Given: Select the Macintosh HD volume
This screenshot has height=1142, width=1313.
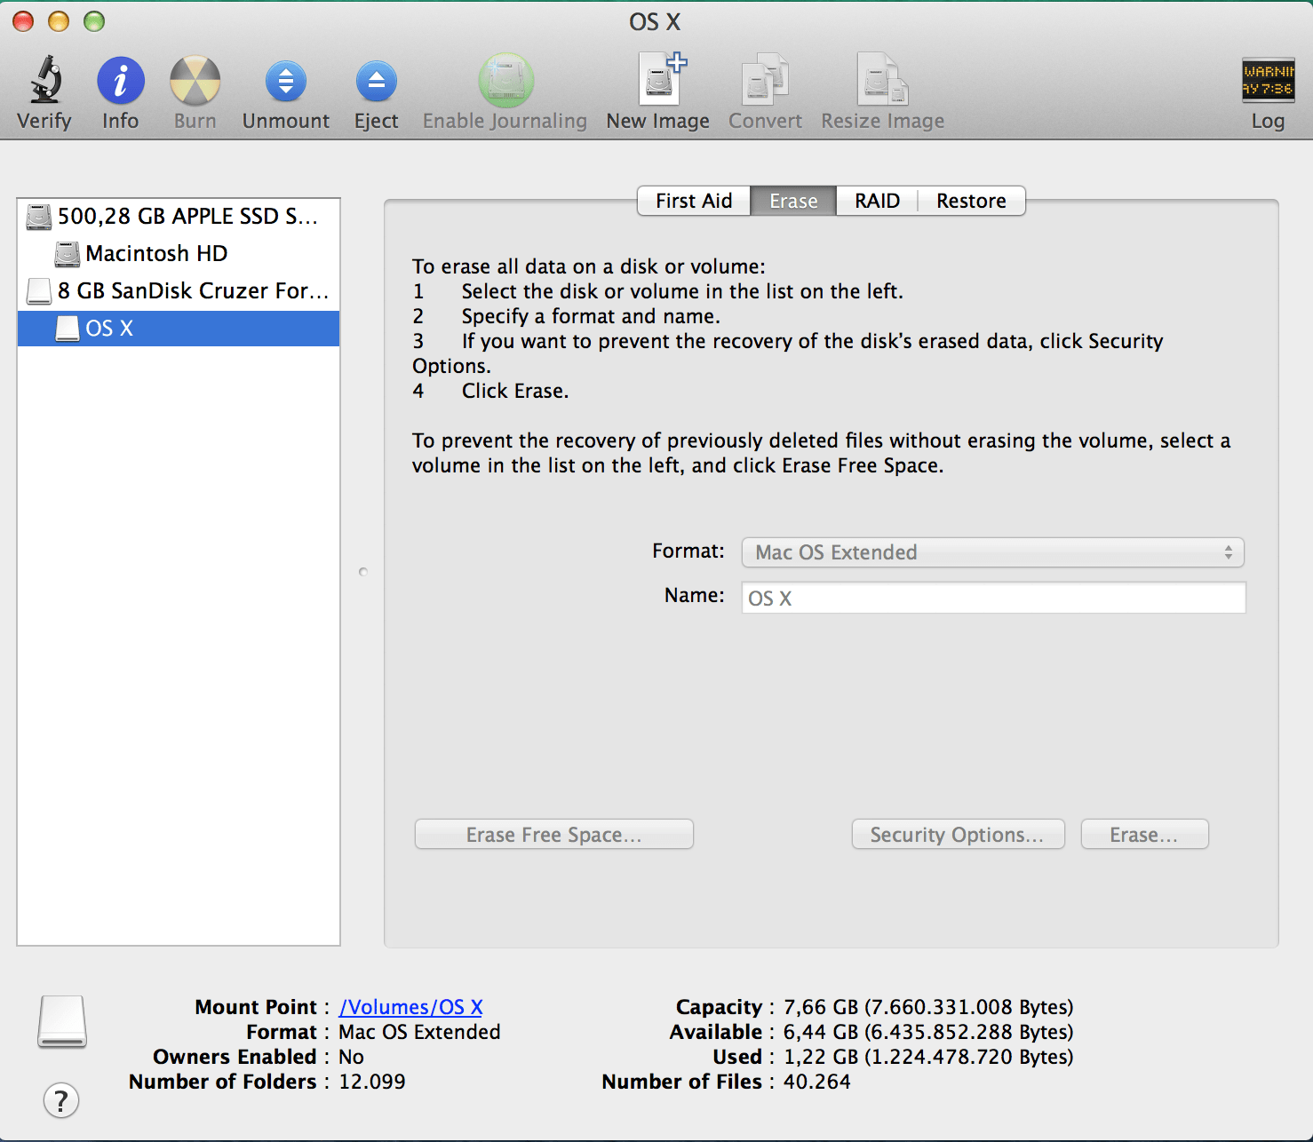Looking at the screenshot, I should [156, 253].
